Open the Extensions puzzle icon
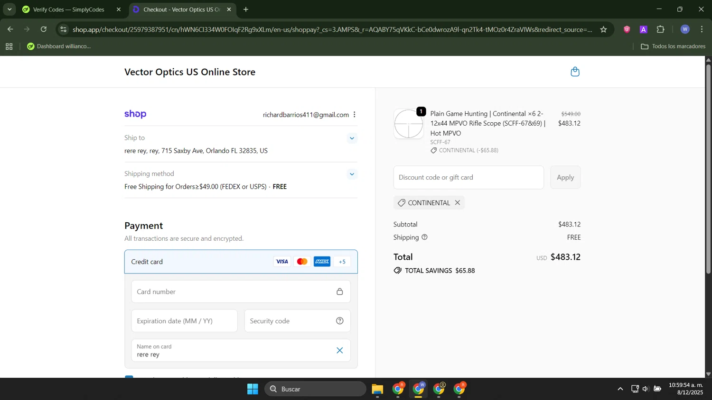 pyautogui.click(x=660, y=29)
